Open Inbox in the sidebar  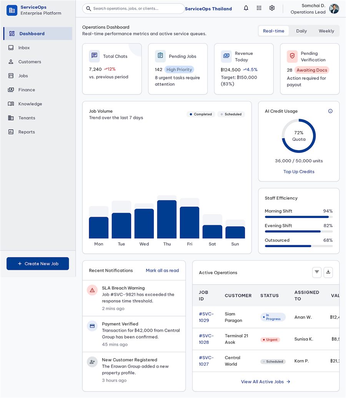pos(38,48)
